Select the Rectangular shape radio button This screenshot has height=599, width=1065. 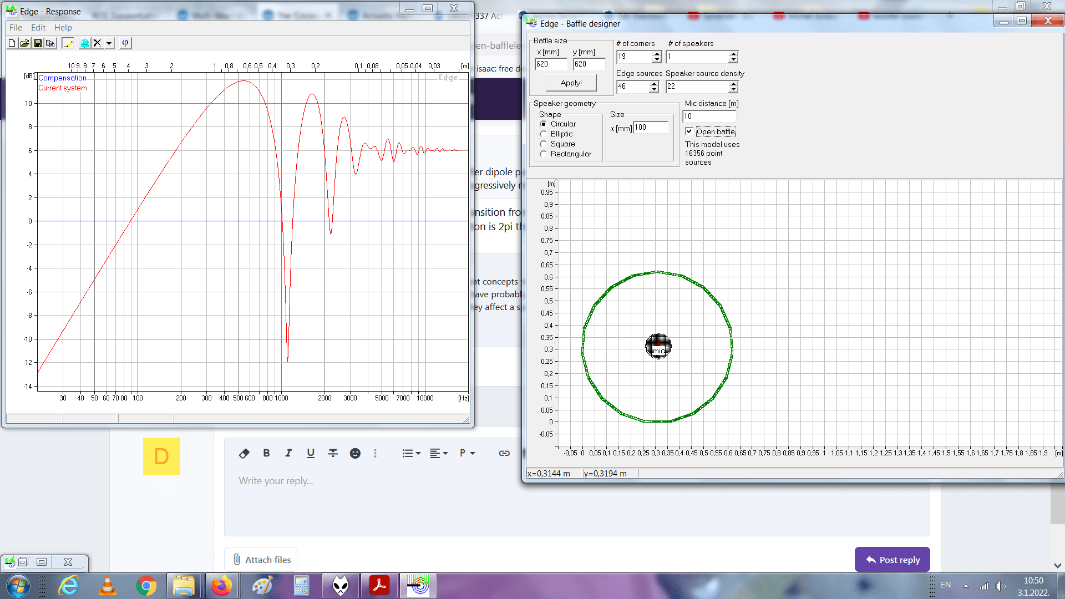544,154
